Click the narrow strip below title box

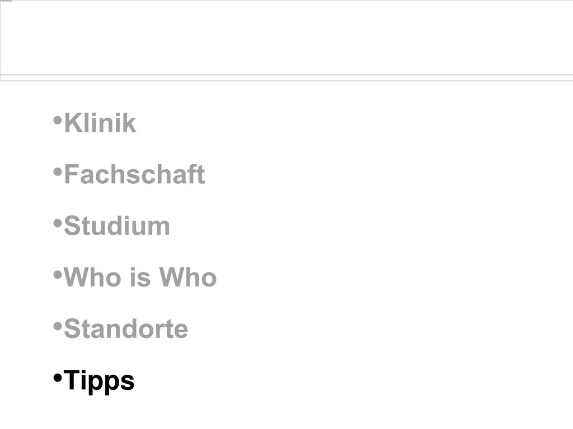[286, 78]
